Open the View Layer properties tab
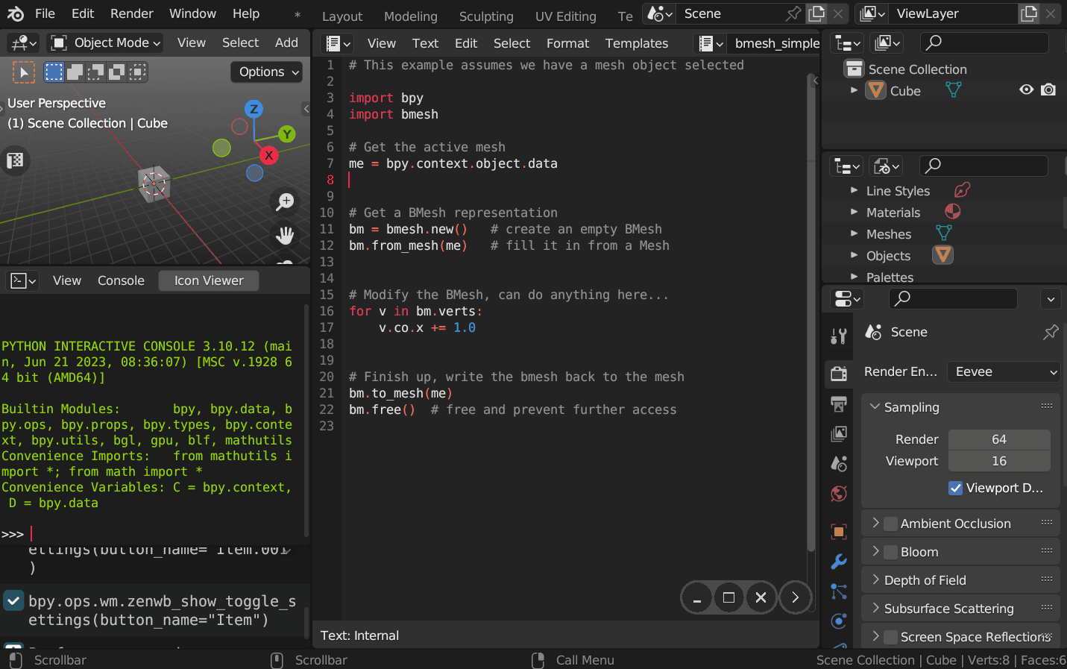Viewport: 1067px width, 669px height. click(839, 433)
